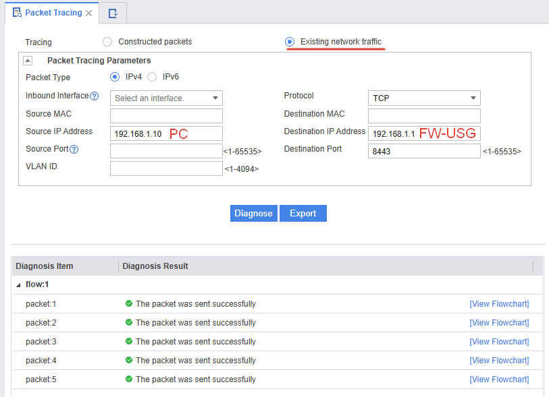Click the Destination Port field

pos(424,151)
